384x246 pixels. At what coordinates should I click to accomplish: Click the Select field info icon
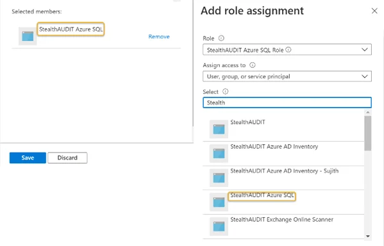[225, 92]
